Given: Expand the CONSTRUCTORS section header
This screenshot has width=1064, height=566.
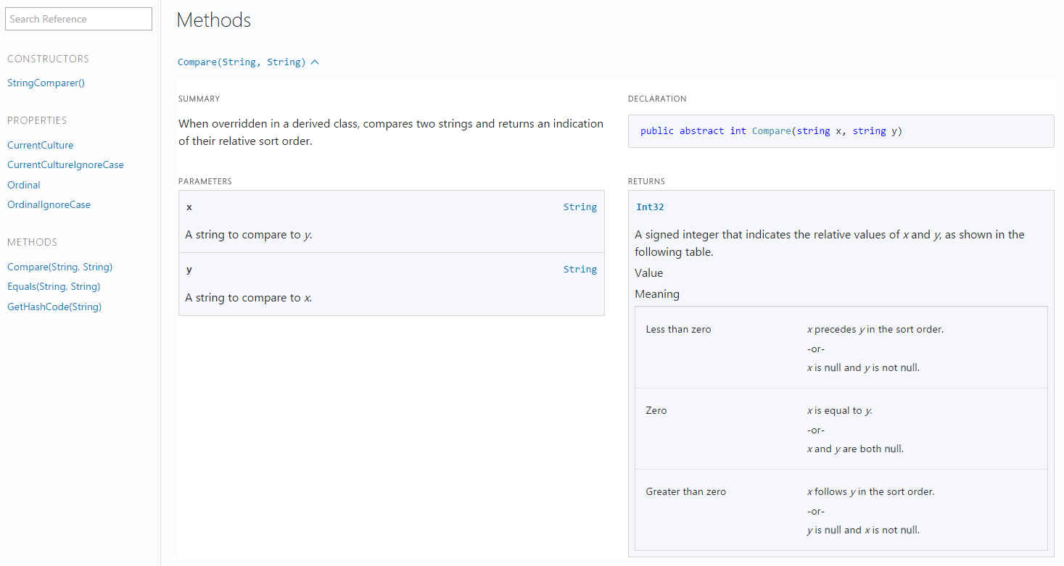Looking at the screenshot, I should [x=48, y=59].
